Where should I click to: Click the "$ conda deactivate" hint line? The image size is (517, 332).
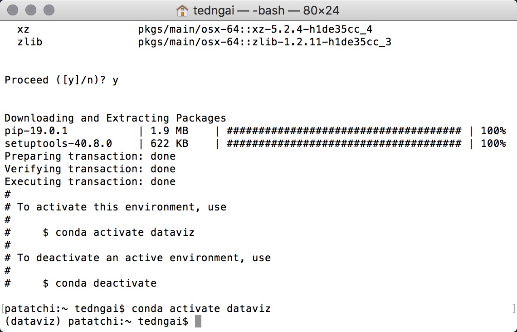[x=99, y=283]
